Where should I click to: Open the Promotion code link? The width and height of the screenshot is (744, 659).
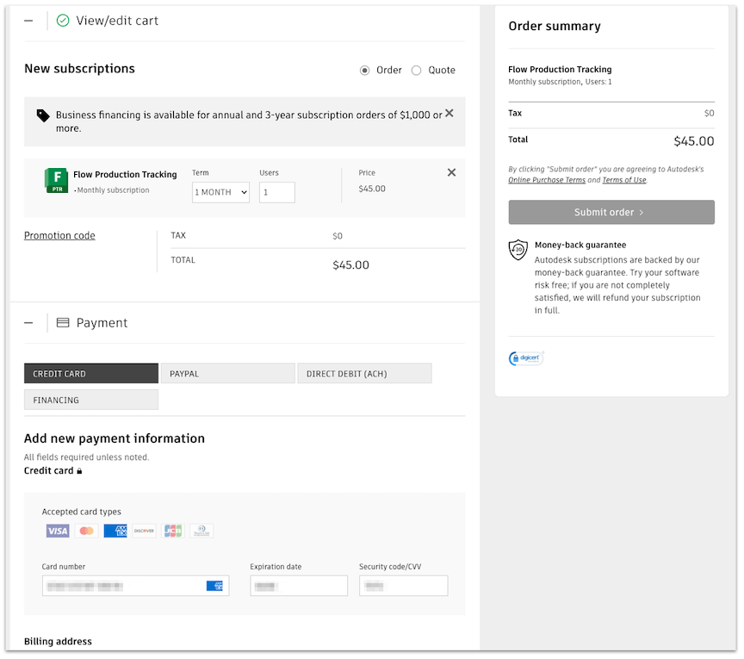tap(59, 236)
